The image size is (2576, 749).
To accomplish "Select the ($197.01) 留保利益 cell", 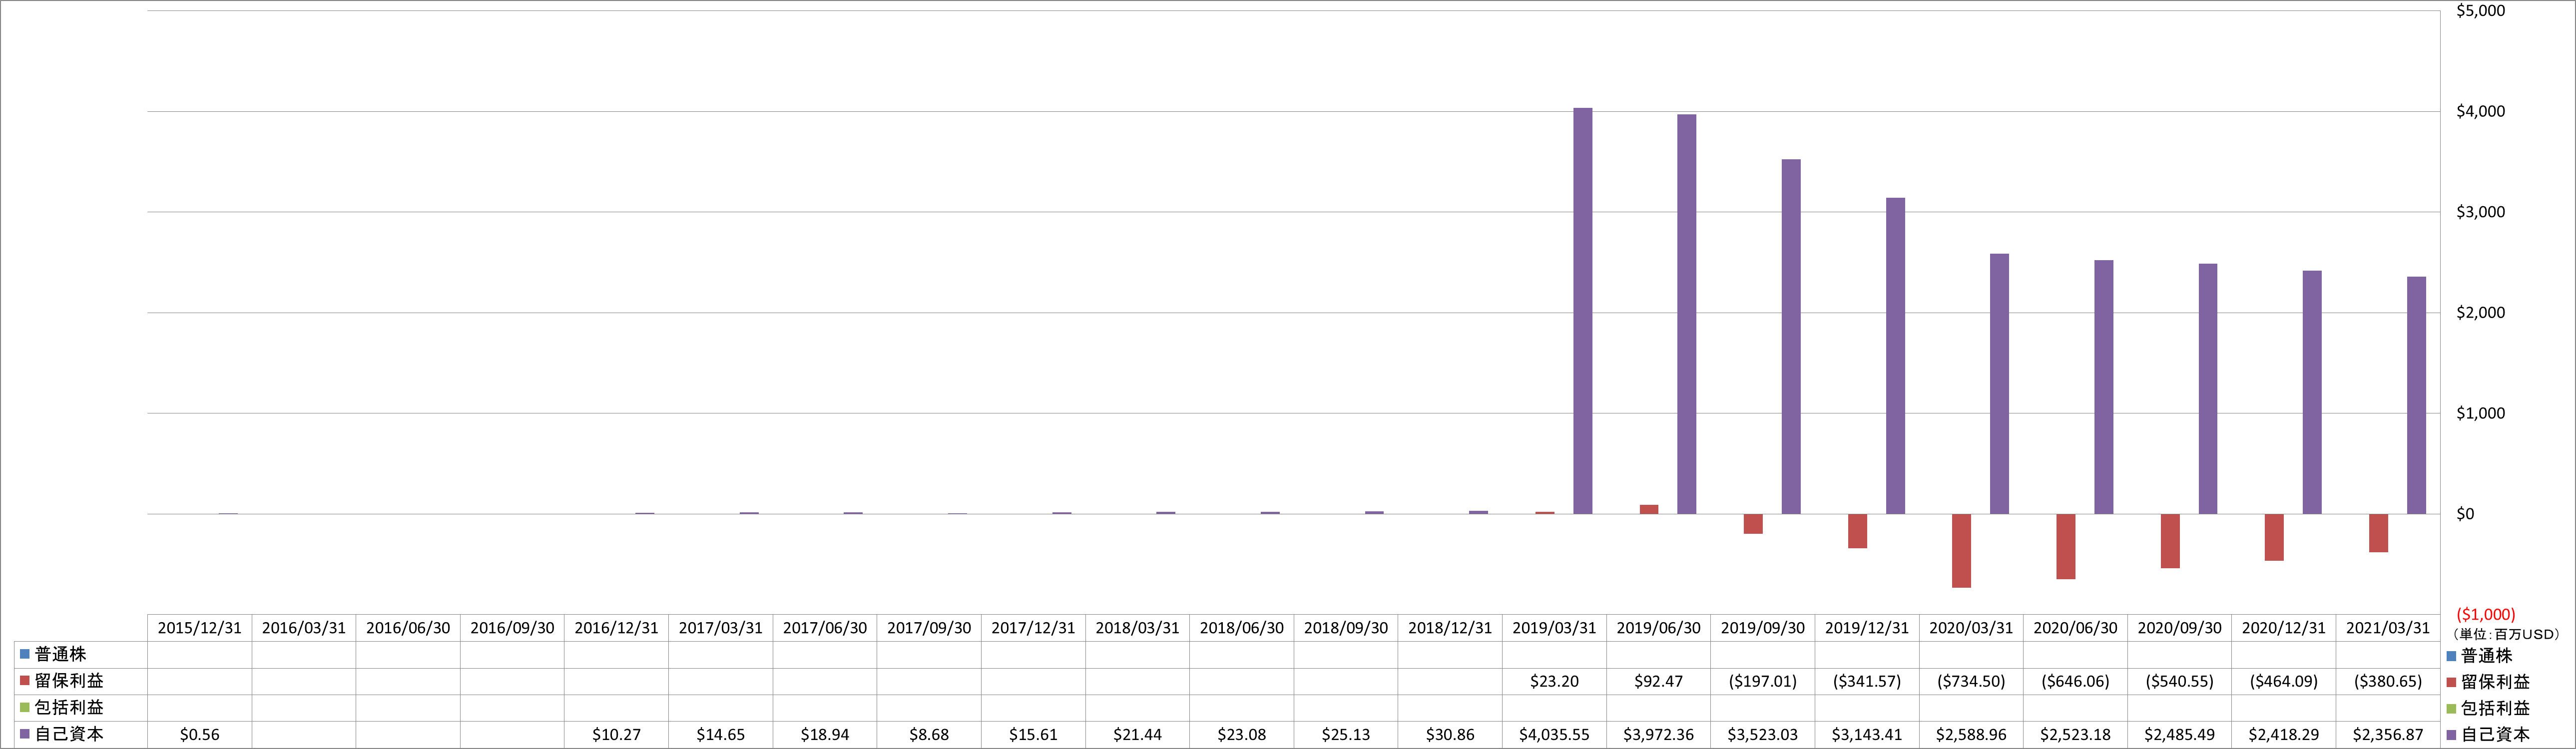I will [1763, 681].
